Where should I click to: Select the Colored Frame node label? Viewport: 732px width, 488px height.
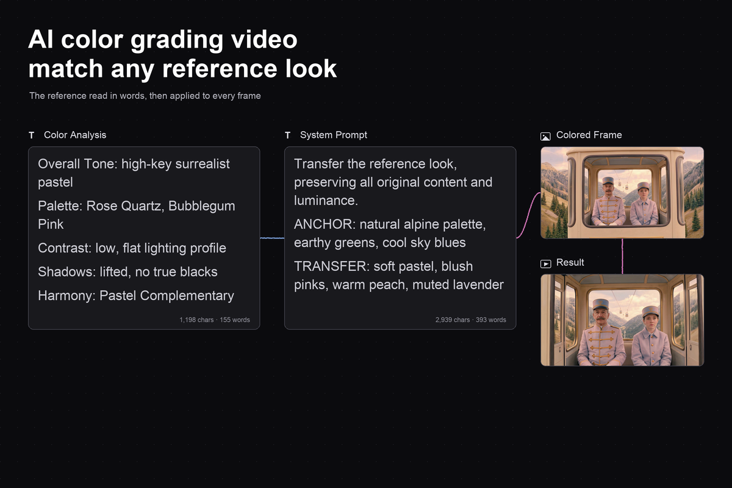(x=589, y=135)
